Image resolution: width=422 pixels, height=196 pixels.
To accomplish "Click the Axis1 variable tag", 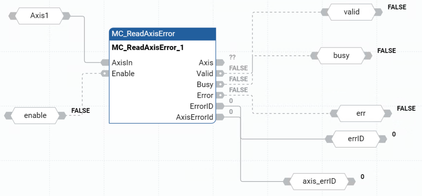I will pyautogui.click(x=39, y=16).
